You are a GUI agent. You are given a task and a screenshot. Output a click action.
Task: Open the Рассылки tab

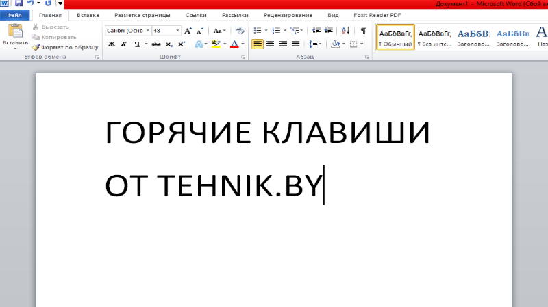tap(235, 15)
